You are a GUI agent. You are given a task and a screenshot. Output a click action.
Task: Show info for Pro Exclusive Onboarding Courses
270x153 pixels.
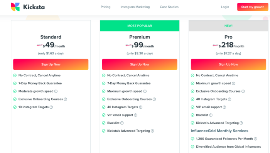tap(243, 91)
